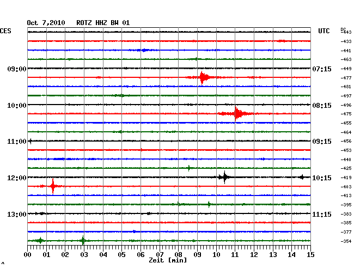Pick the DC offset value "-354"
The image size is (354, 269).
click(x=346, y=241)
